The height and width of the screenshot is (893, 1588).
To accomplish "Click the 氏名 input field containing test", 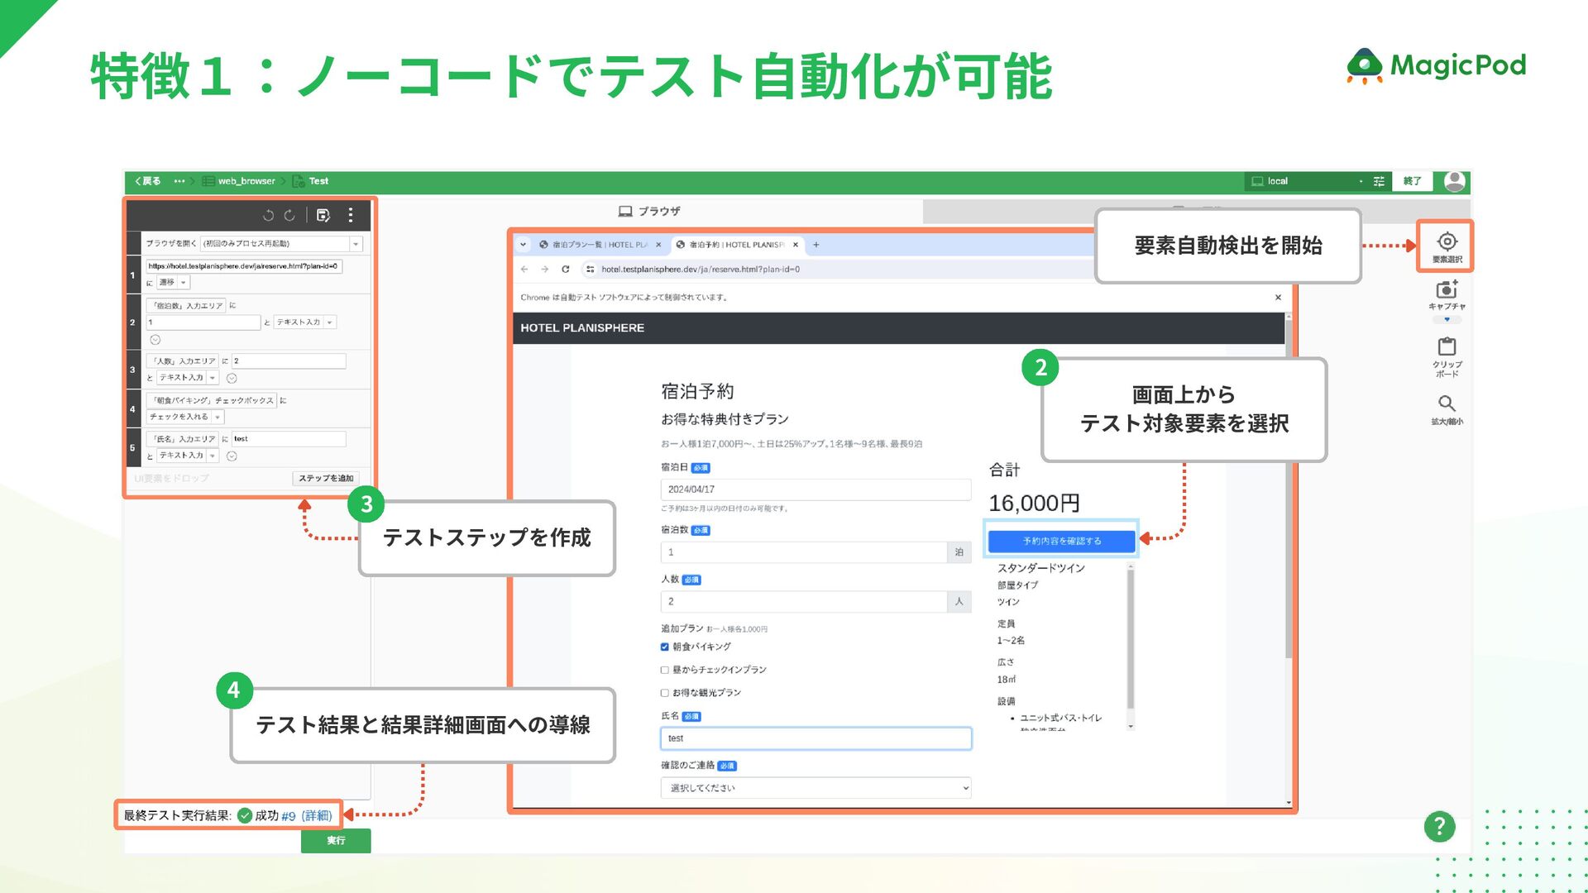I will (x=816, y=738).
